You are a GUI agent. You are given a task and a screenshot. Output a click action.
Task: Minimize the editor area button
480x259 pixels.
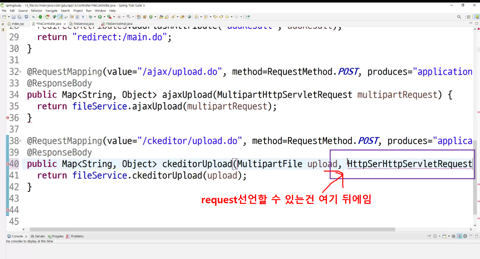[x=471, y=23]
